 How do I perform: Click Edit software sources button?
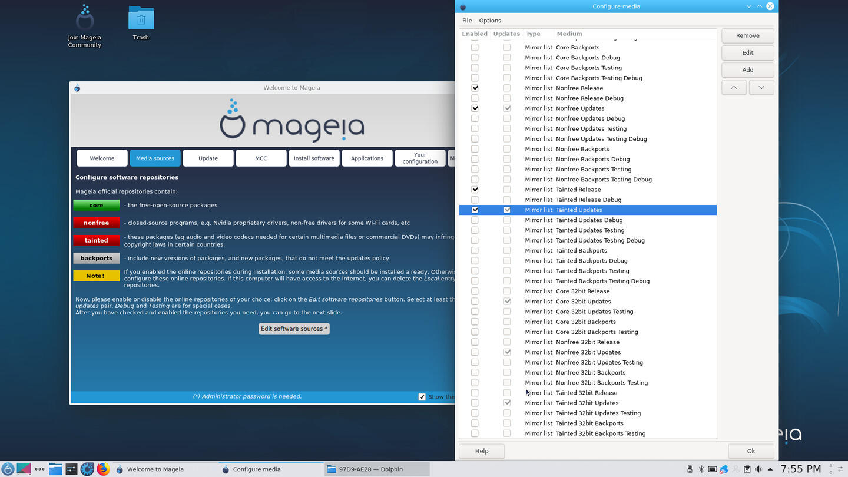pyautogui.click(x=294, y=329)
